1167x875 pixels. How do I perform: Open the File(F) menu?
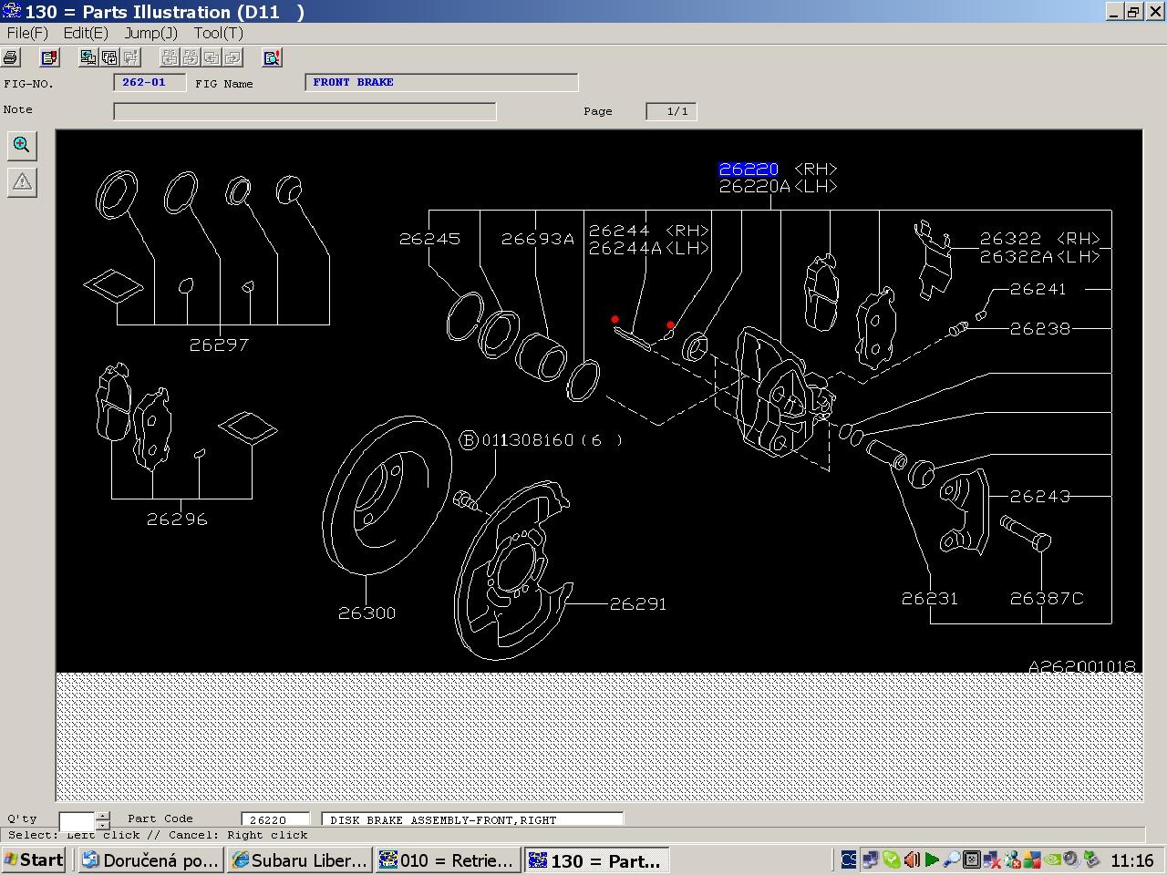[27, 33]
